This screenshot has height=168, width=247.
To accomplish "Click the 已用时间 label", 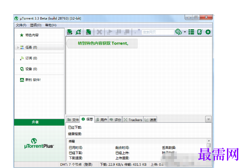I will coord(75,147).
